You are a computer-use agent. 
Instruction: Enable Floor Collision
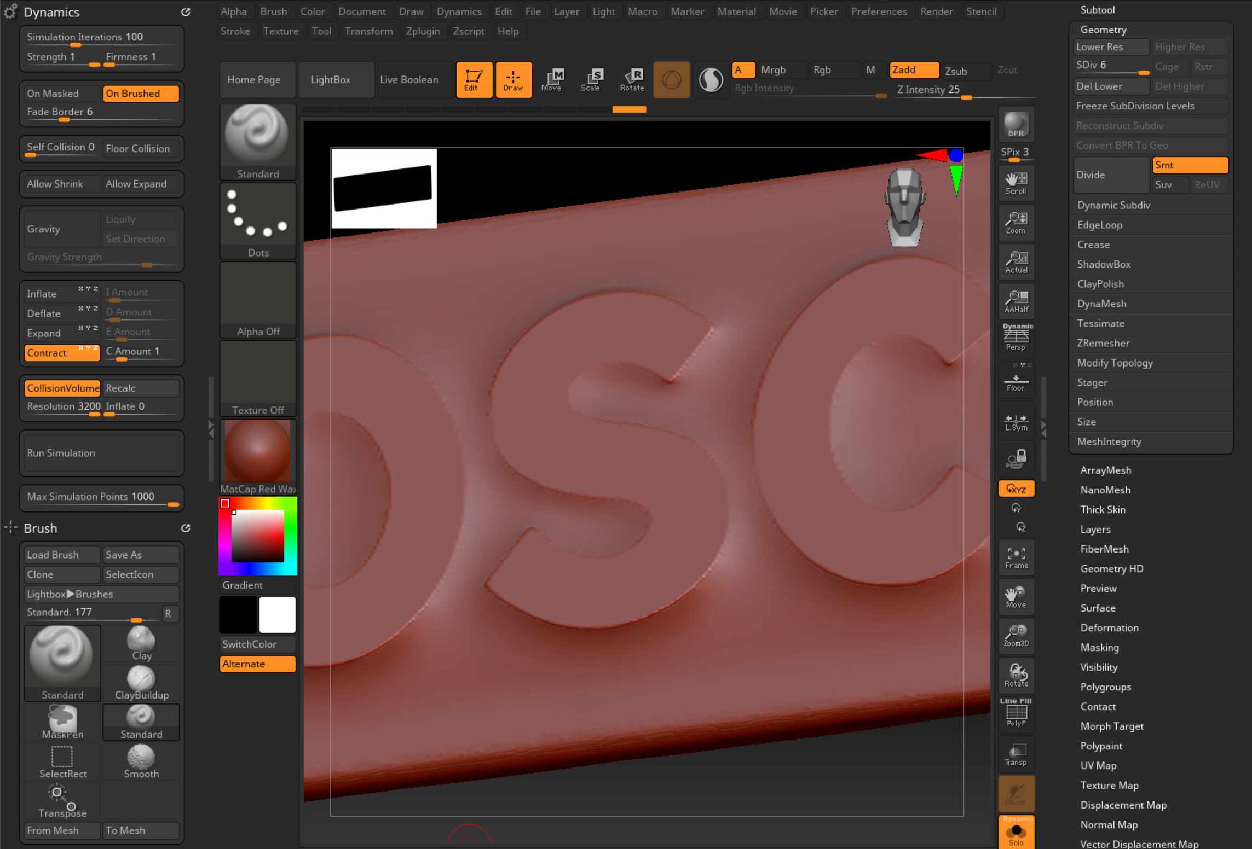(x=141, y=148)
